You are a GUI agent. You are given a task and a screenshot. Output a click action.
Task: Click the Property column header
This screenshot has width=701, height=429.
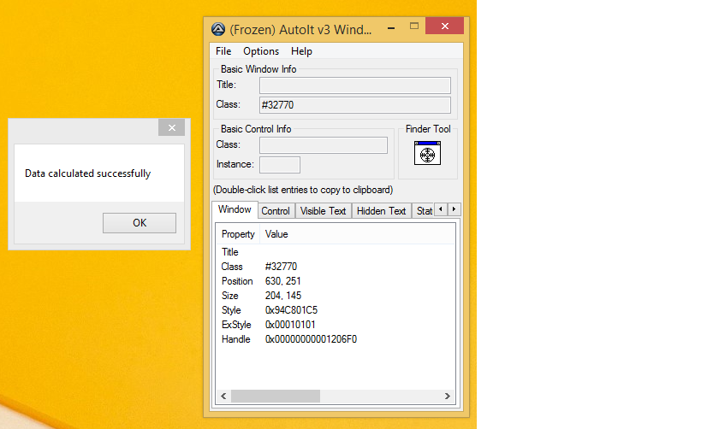[238, 234]
